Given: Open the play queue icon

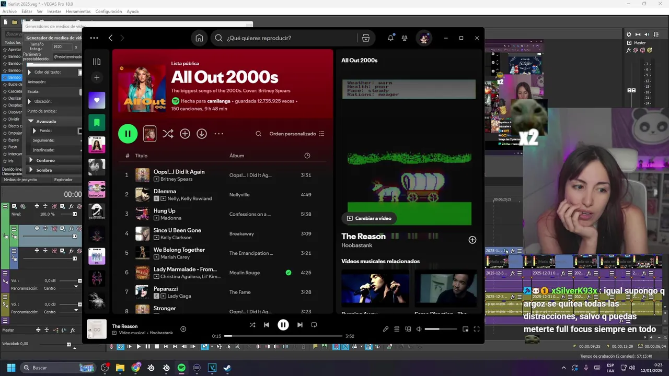Looking at the screenshot, I should coord(397,329).
